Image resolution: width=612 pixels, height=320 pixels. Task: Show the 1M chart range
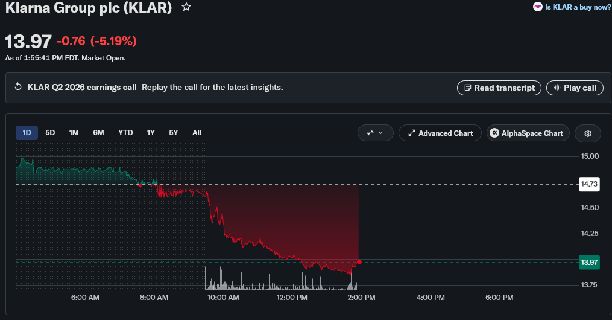(74, 133)
